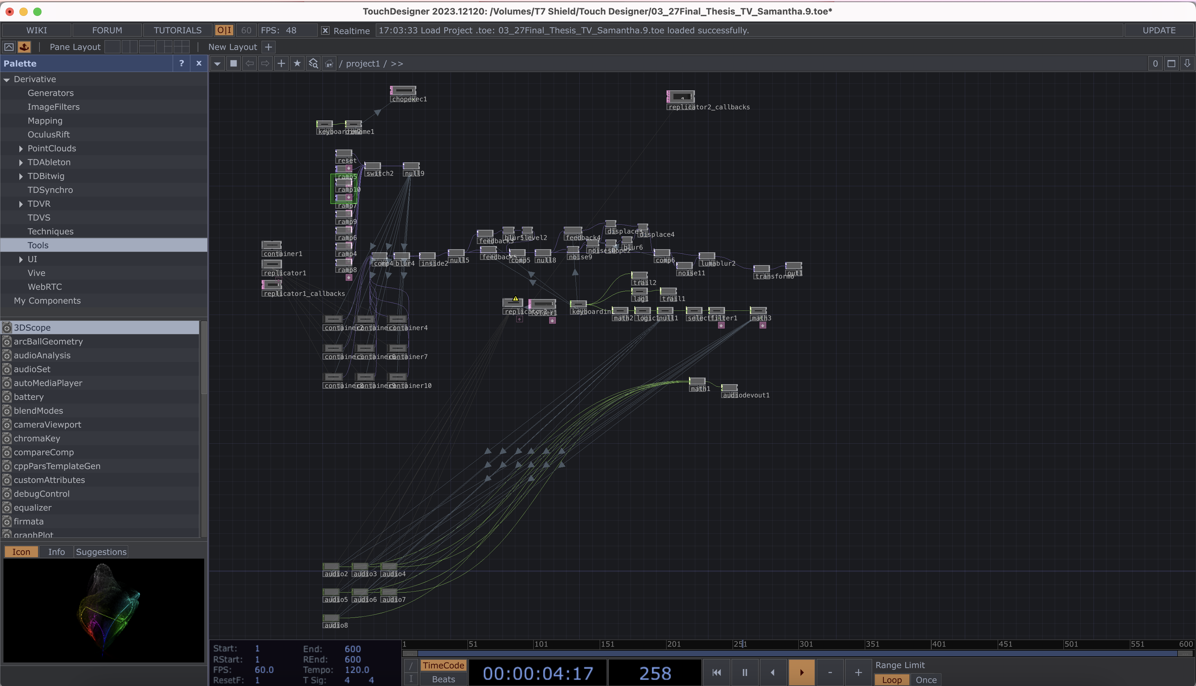
Task: Switch time display to Beats
Action: [x=443, y=679]
